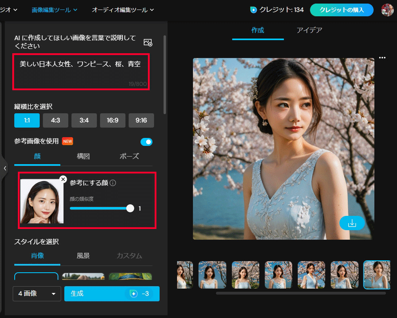Select the カスタム style tab
The height and width of the screenshot is (318, 397).
[x=129, y=256]
